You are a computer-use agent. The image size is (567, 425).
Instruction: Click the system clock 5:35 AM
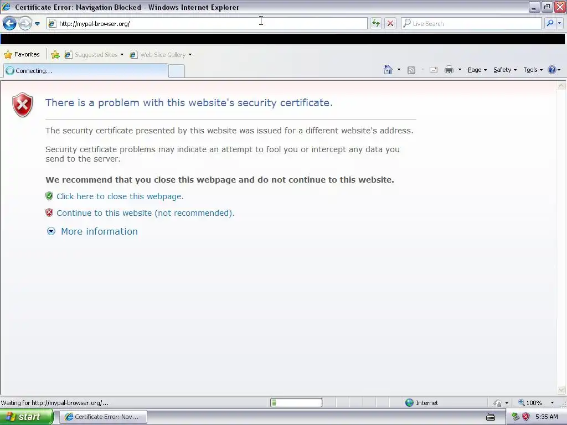547,417
